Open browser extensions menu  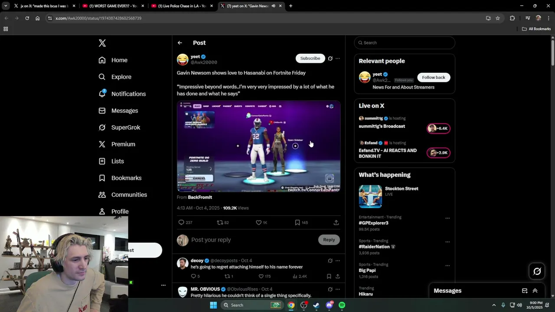(x=513, y=18)
